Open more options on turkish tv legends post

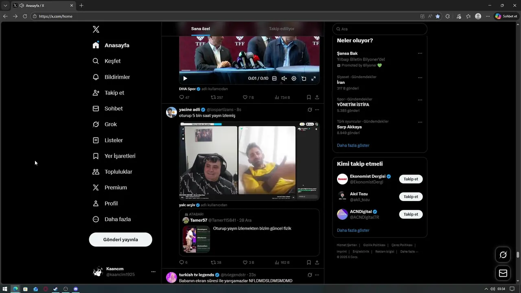coord(317,275)
